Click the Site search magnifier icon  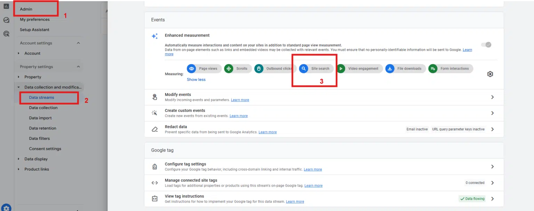pos(303,68)
